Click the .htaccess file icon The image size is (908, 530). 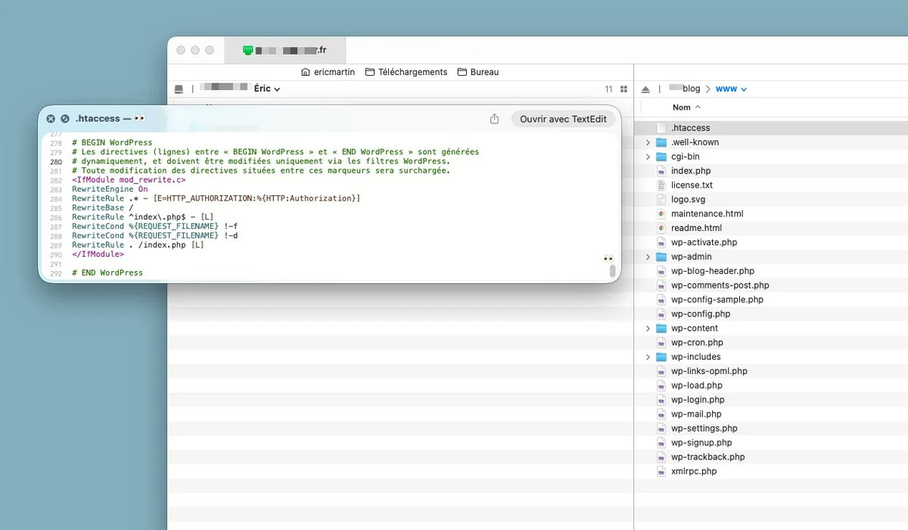(661, 128)
